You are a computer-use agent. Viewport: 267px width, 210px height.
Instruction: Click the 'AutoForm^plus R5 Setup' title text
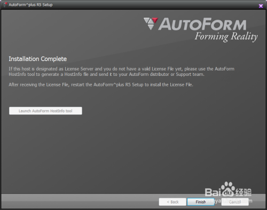point(30,5)
